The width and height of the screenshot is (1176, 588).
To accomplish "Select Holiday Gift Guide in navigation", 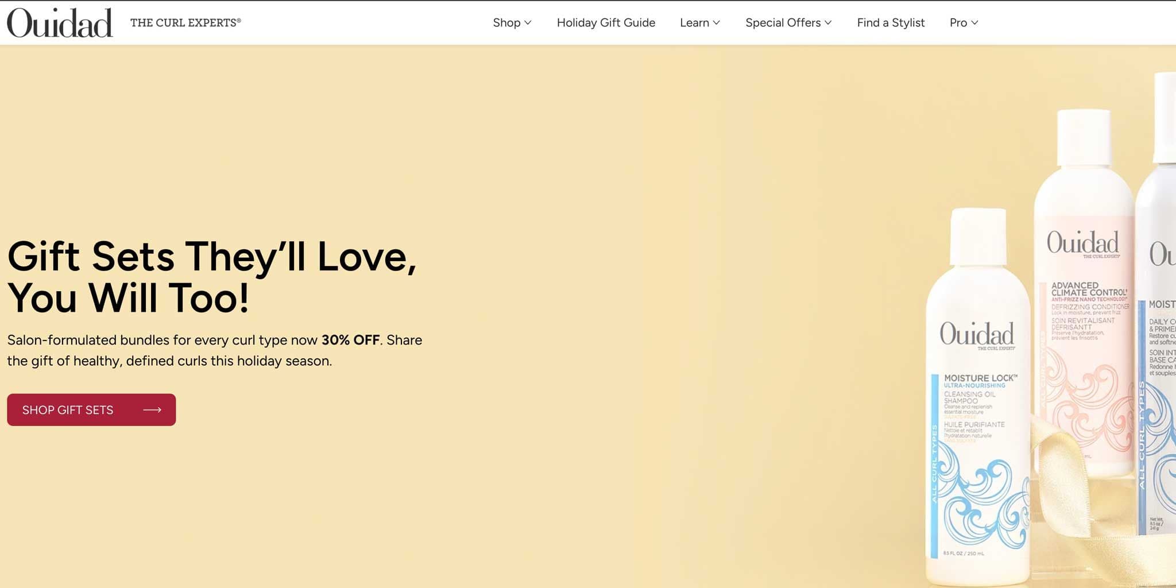I will [606, 23].
